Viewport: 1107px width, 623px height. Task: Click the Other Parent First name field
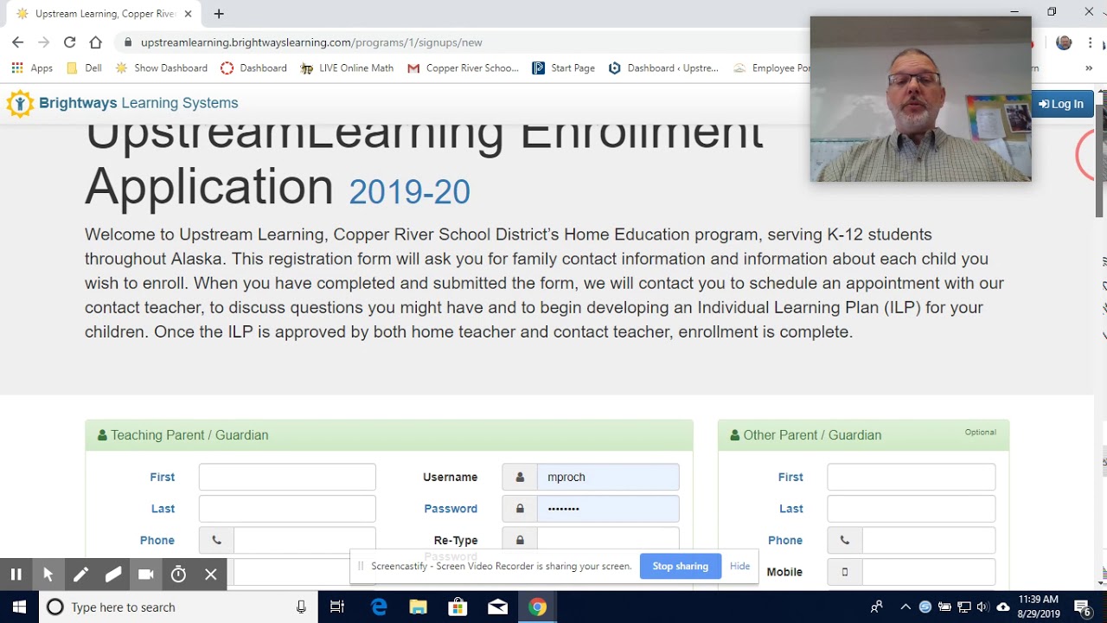pyautogui.click(x=912, y=477)
